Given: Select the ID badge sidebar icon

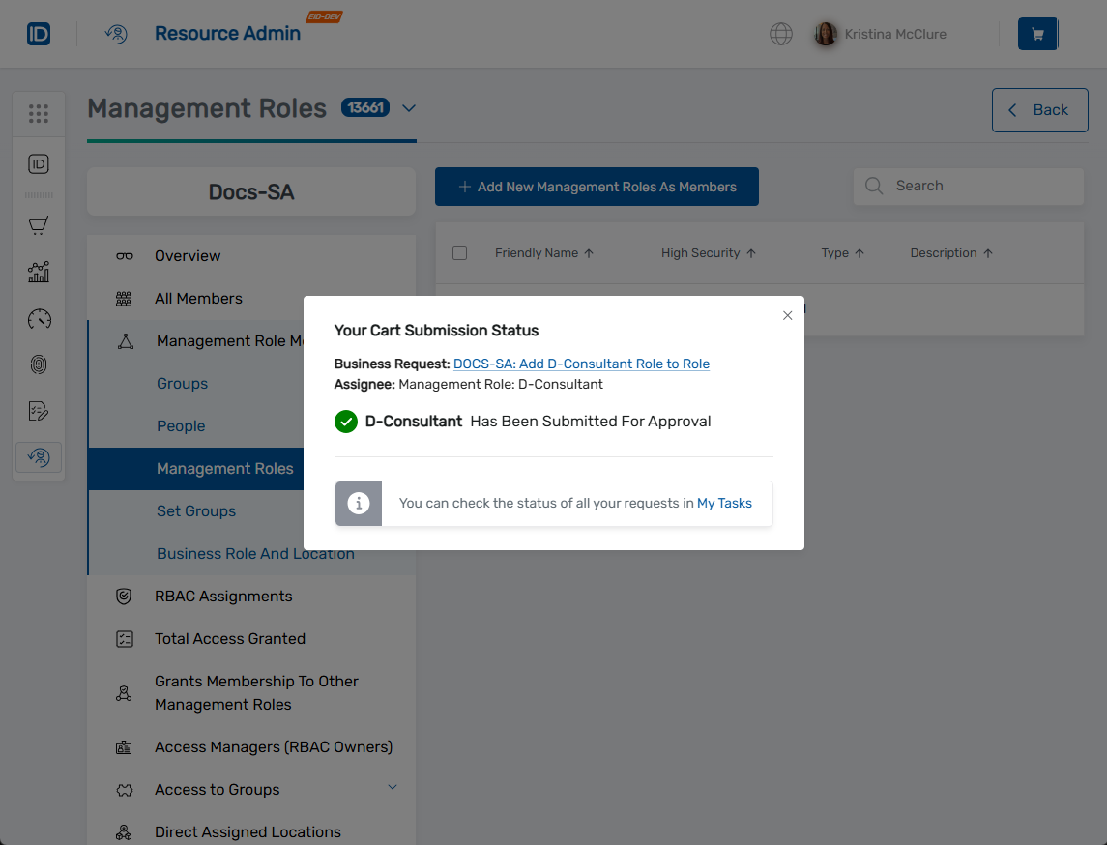Looking at the screenshot, I should click(39, 163).
